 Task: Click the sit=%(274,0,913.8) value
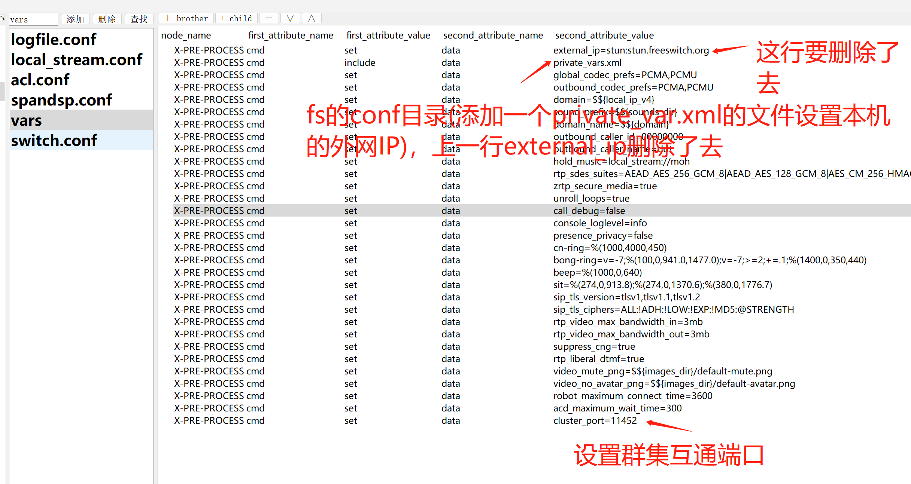point(663,285)
